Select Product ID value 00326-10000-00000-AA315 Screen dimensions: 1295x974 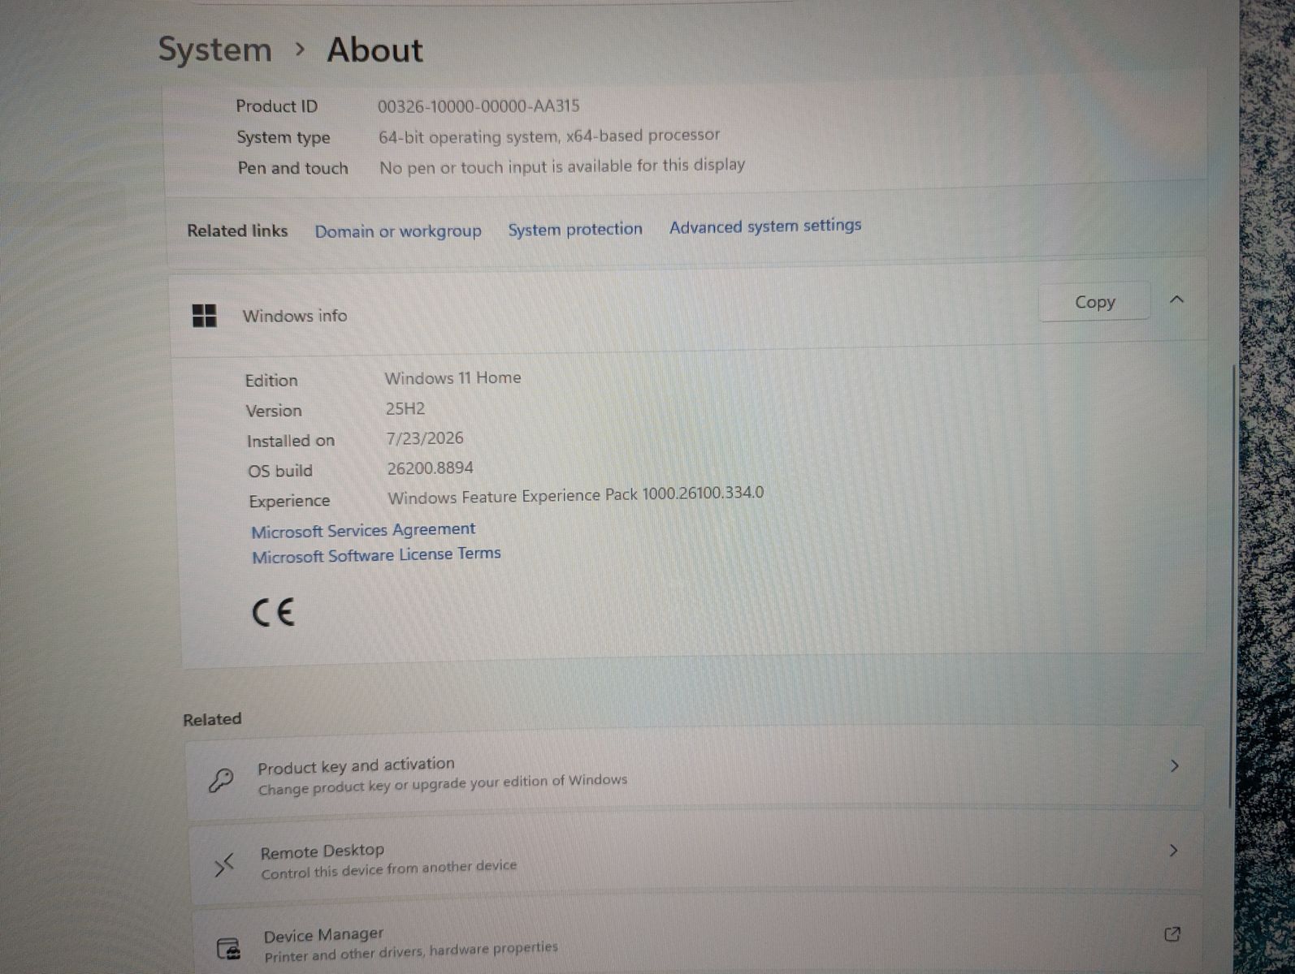click(x=479, y=106)
